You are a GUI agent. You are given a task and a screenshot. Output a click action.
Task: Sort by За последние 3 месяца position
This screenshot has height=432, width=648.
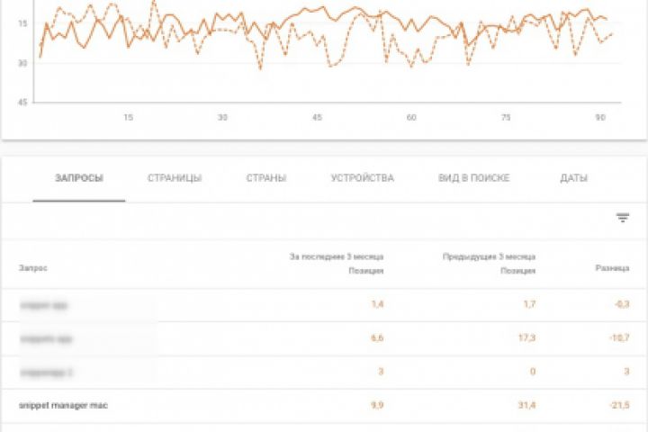point(337,264)
